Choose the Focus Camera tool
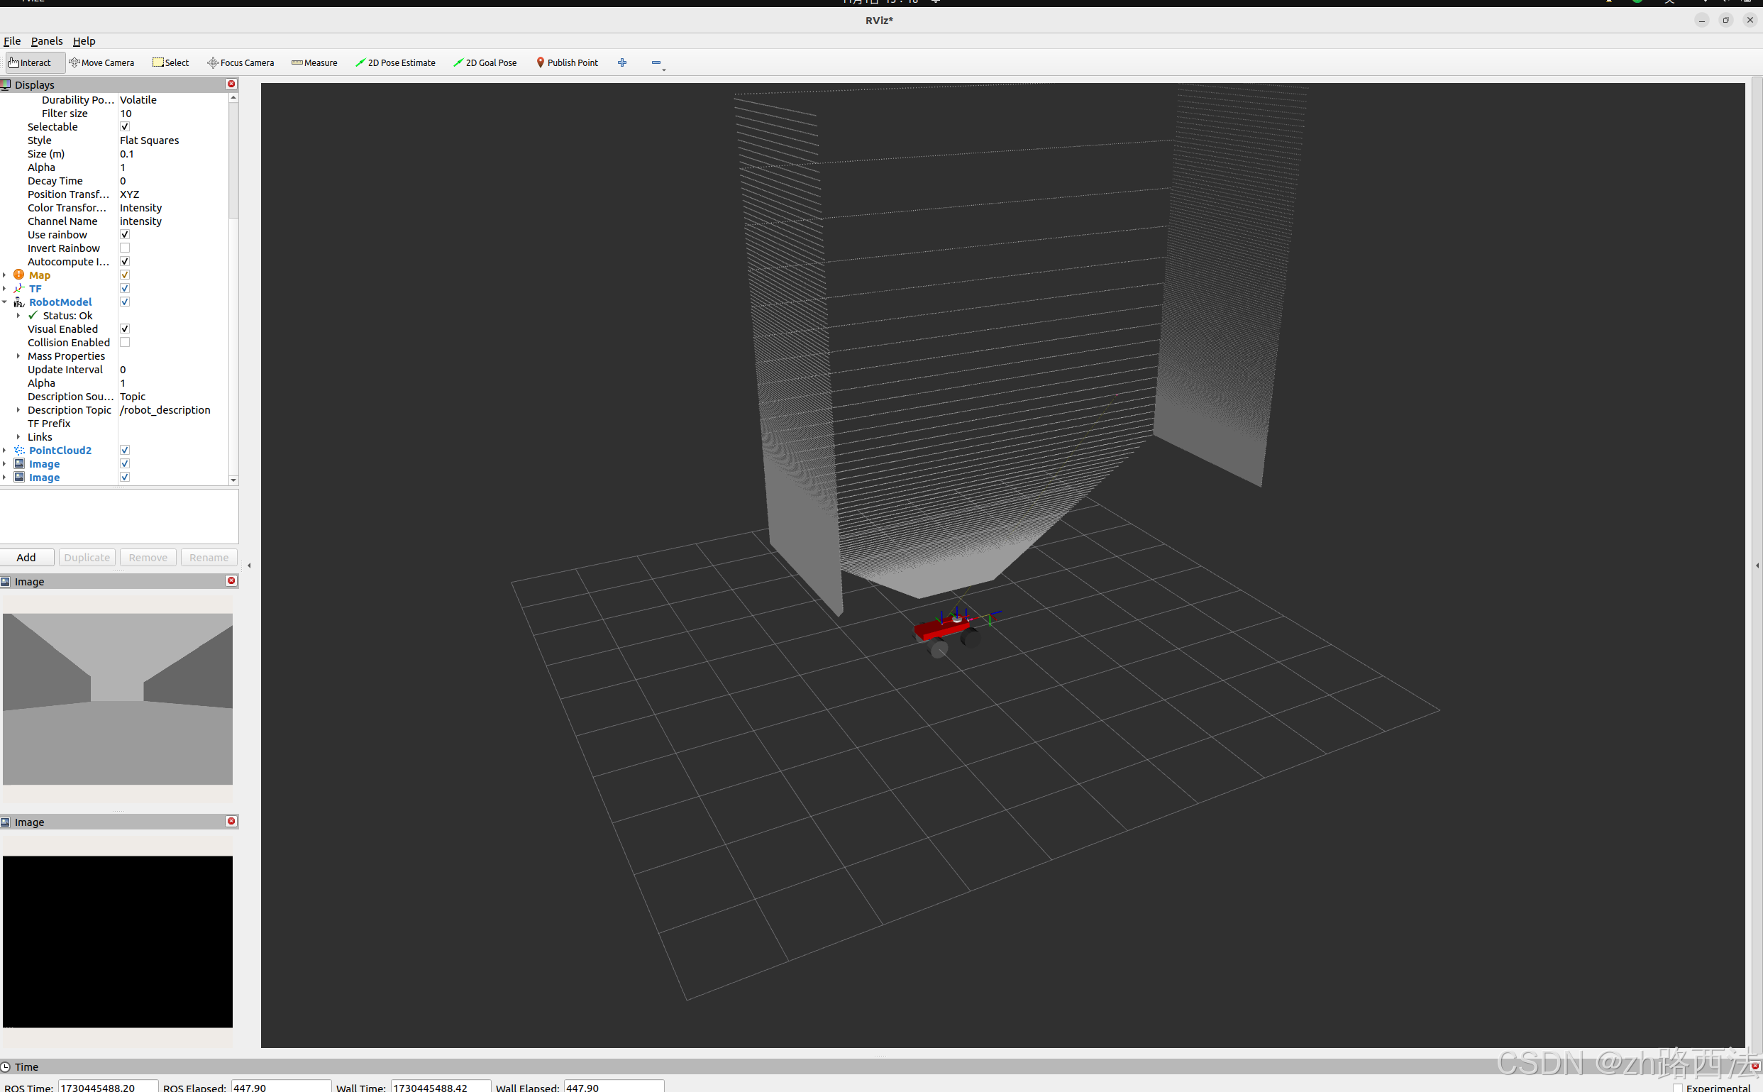The image size is (1763, 1092). (241, 63)
